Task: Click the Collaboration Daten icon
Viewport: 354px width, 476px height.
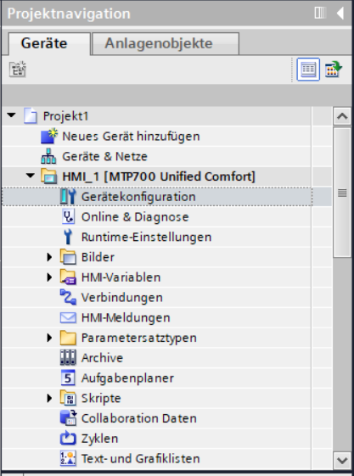Action: 68,418
